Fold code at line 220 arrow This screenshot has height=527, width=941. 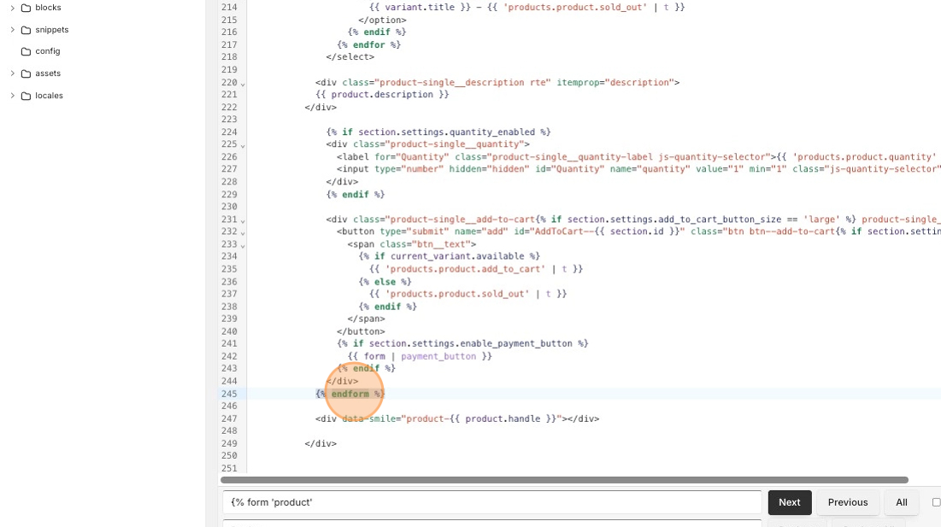(x=243, y=84)
